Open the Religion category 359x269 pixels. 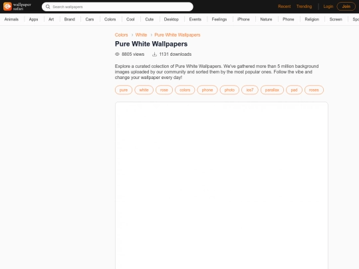[x=312, y=19]
